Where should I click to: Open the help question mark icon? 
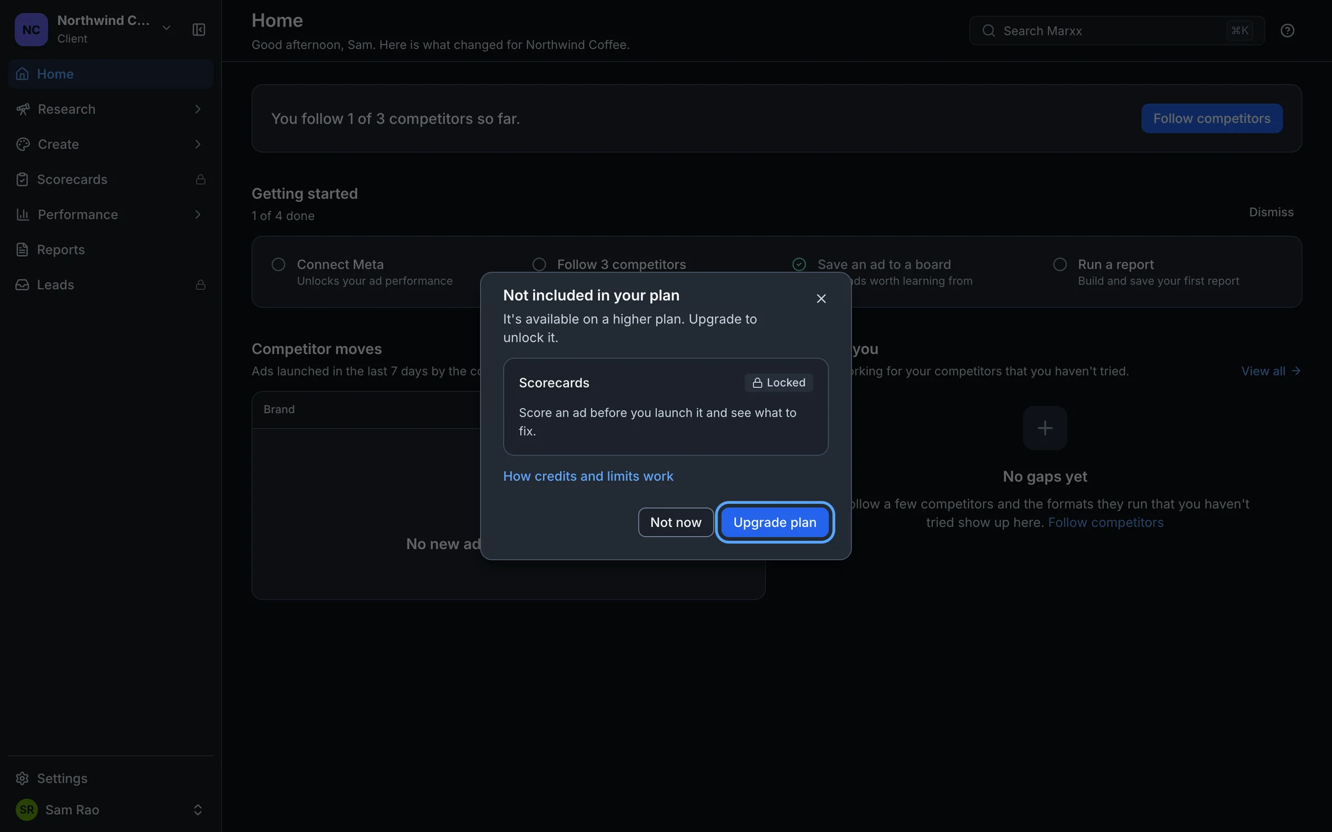point(1287,31)
